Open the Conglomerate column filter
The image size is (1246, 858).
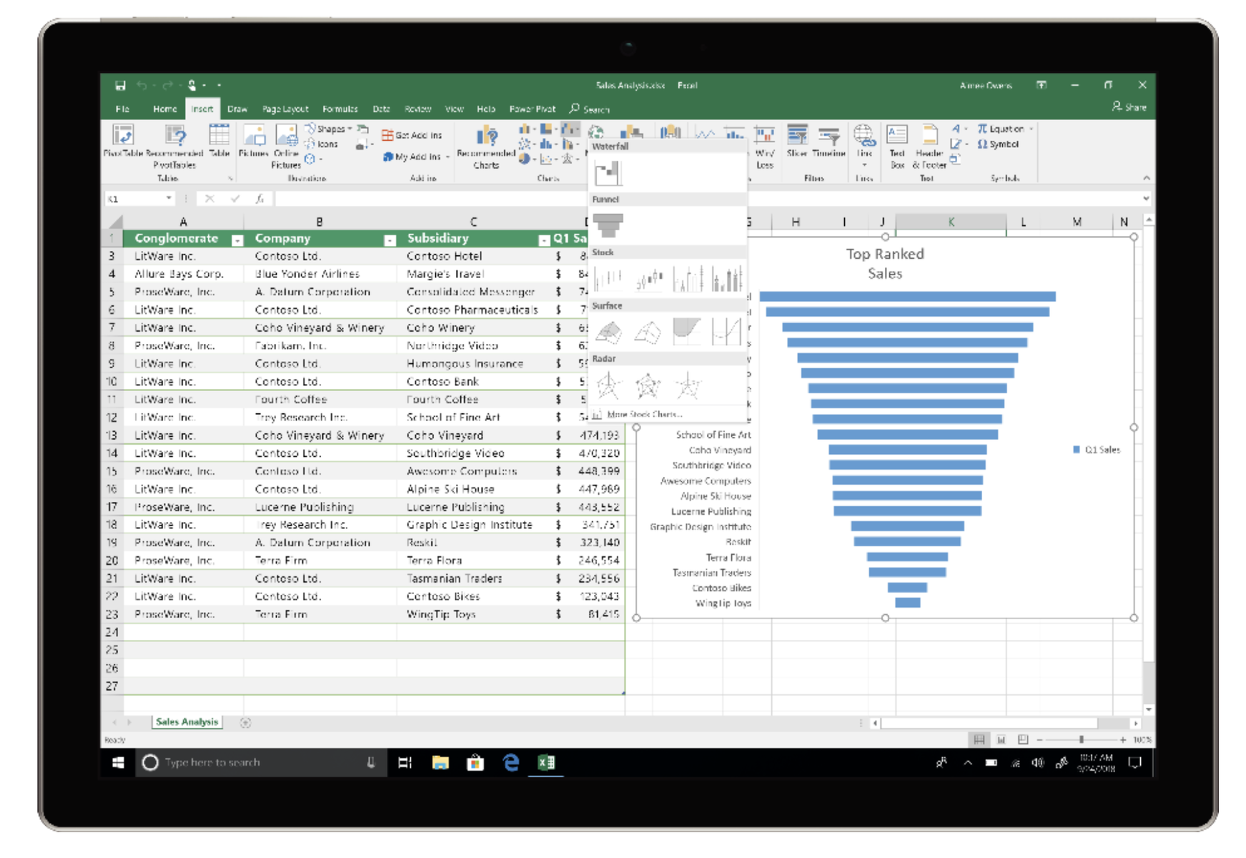point(237,240)
